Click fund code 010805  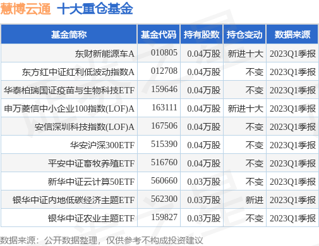[164, 53]
